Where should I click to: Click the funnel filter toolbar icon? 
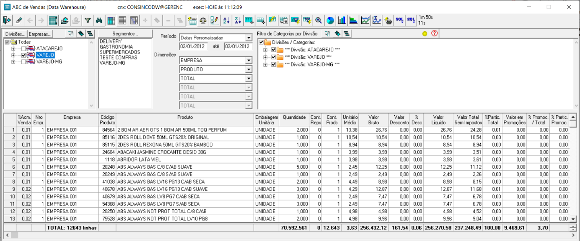coord(87,20)
